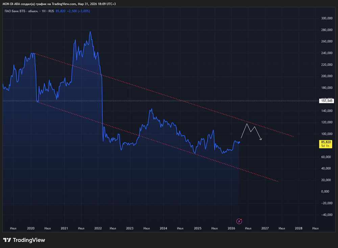Image resolution: width=338 pixels, height=248 pixels.
Task: Click the 2022 label on time axis
Action: 98,228
